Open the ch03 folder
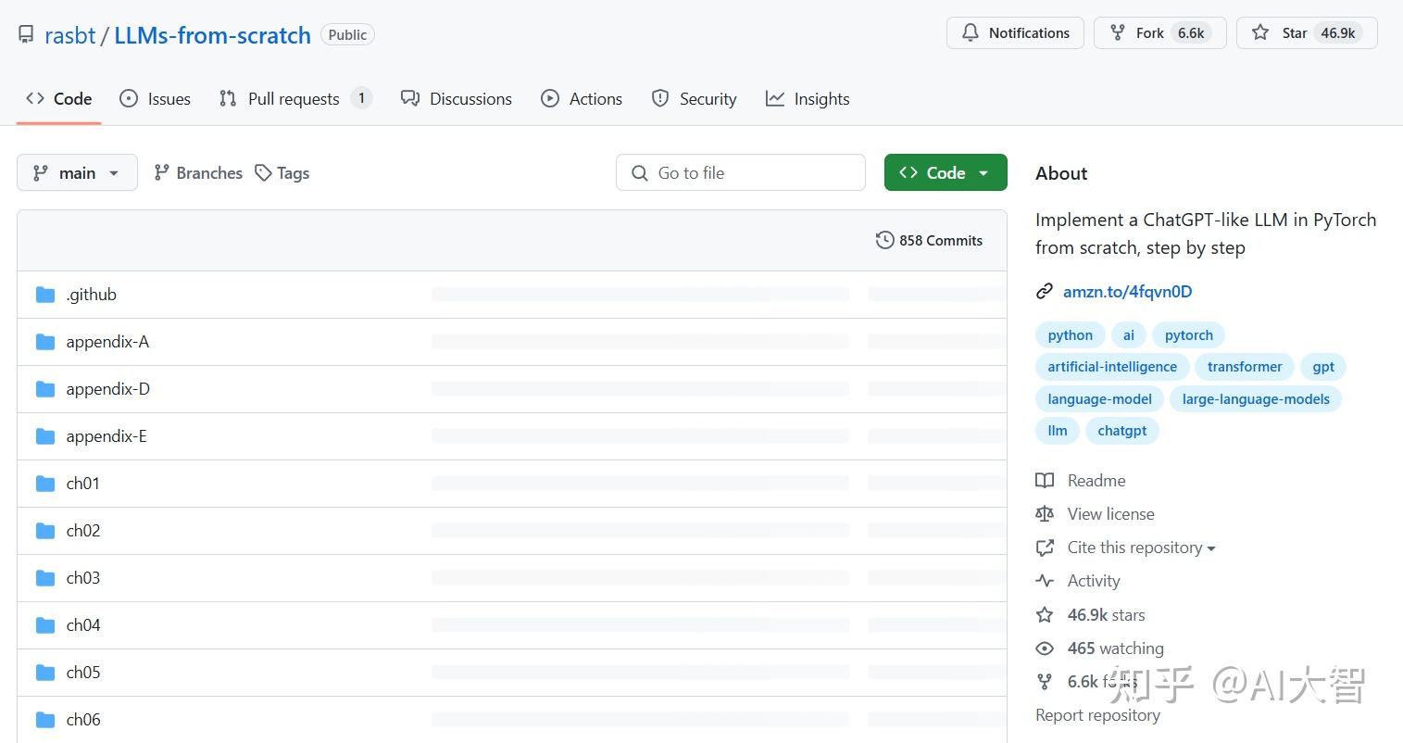Screen dimensions: 1403x743 (83, 578)
